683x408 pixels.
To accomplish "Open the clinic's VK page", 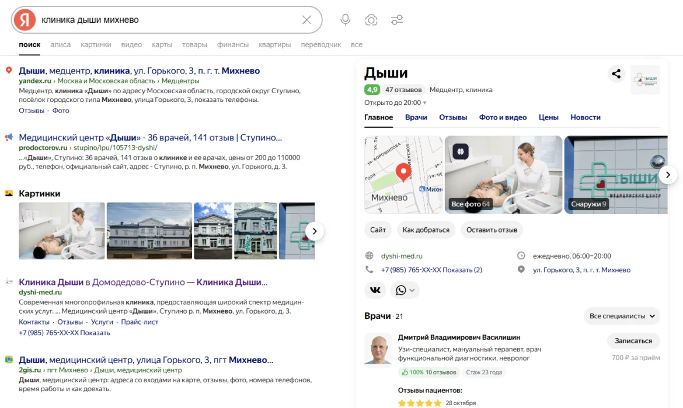I will tap(375, 290).
